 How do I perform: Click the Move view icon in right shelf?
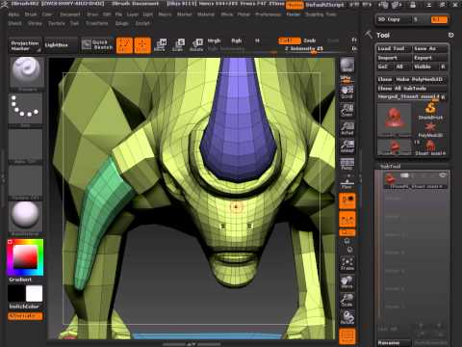pos(346,281)
